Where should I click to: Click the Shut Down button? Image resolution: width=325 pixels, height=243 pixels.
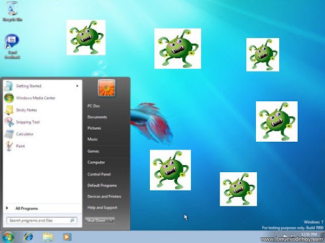[x=96, y=220]
